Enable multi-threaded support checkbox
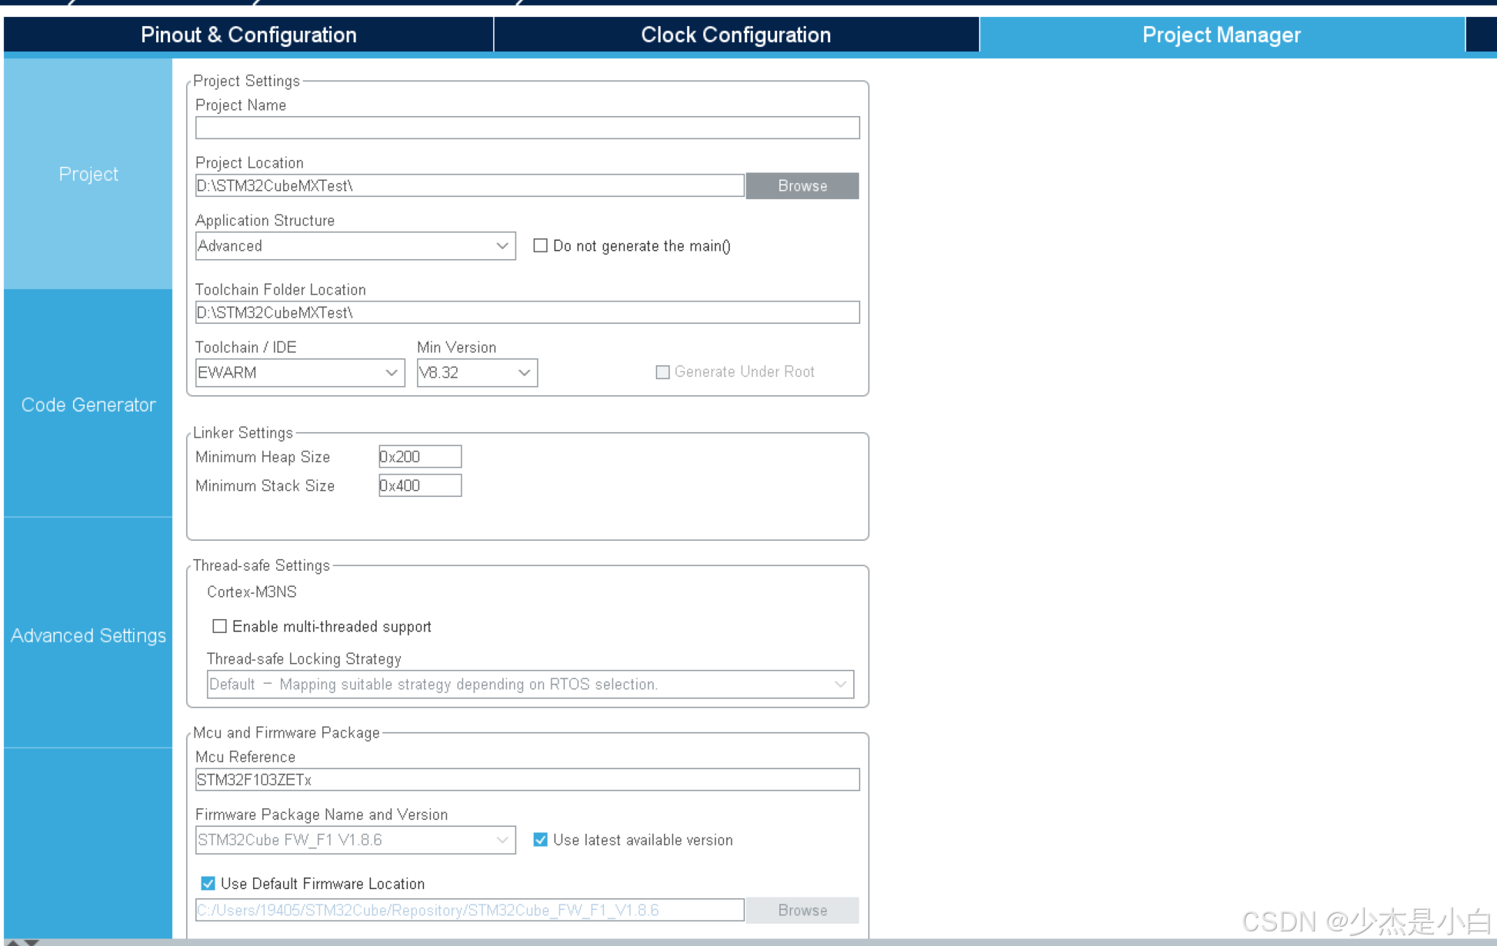The image size is (1497, 946). pyautogui.click(x=220, y=626)
